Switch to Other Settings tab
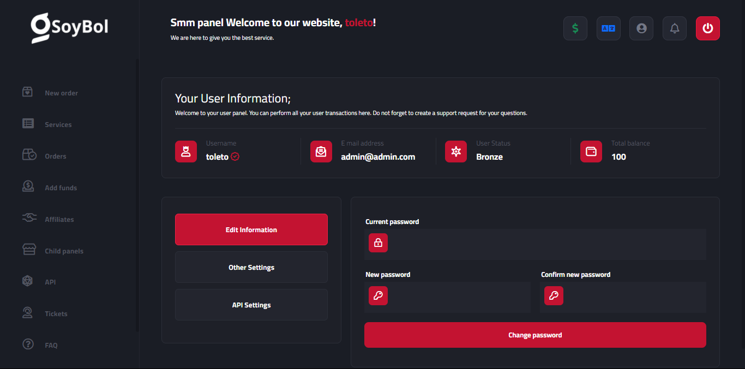 251,267
